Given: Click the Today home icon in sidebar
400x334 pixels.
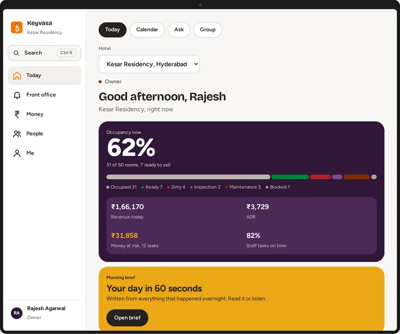Looking at the screenshot, I should click(17, 75).
